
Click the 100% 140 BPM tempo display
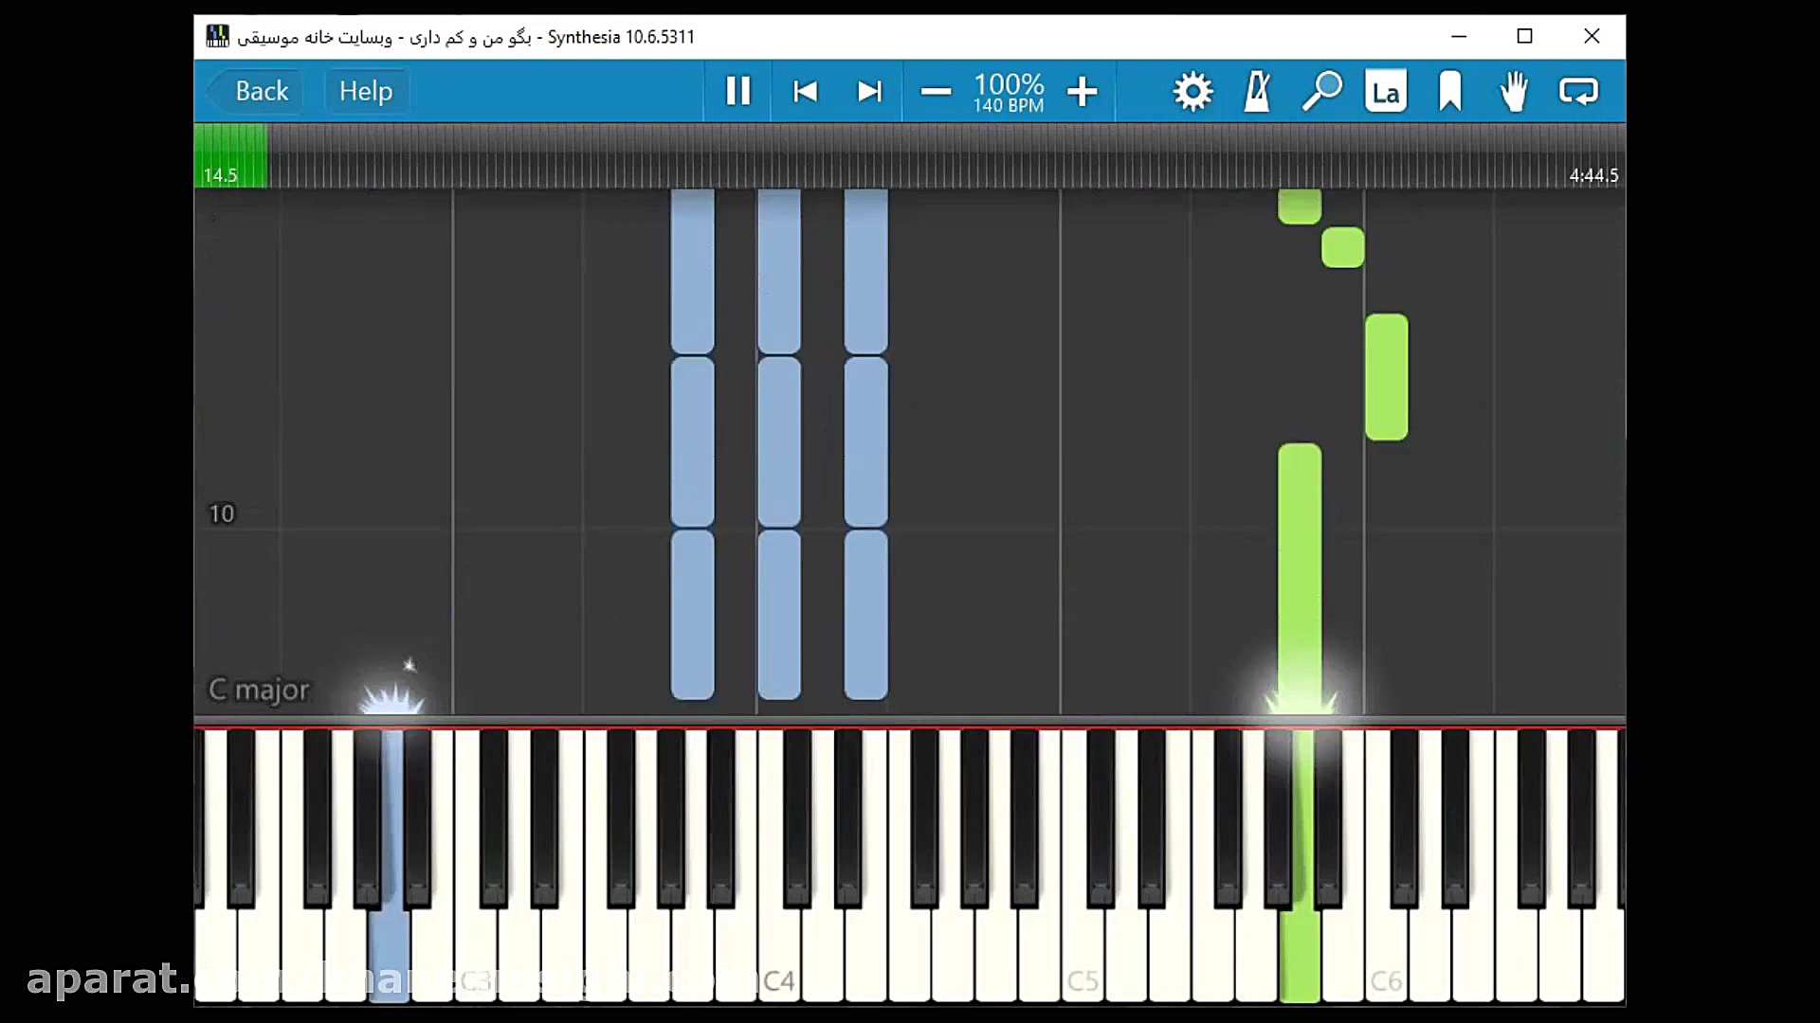coord(1009,93)
